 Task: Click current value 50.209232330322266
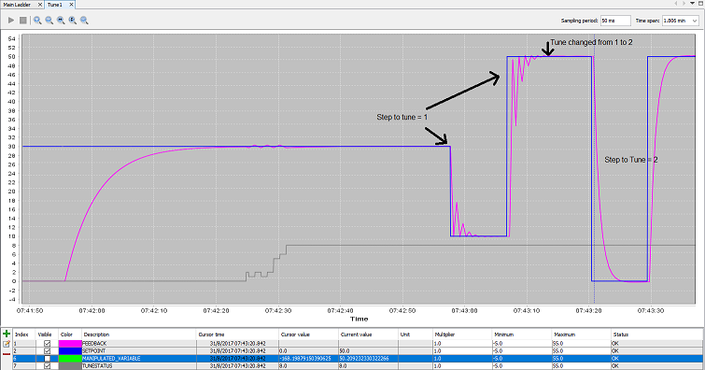369,359
